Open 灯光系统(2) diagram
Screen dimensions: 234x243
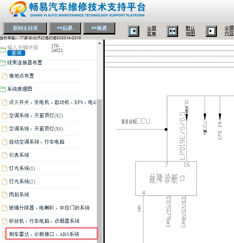22,181
